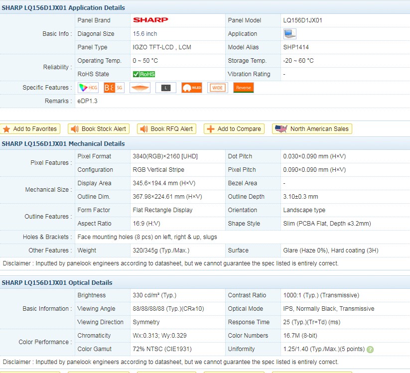Viewport: 410px width, 373px height.
Task: Click the 'Response Time' label
Action: click(x=249, y=322)
